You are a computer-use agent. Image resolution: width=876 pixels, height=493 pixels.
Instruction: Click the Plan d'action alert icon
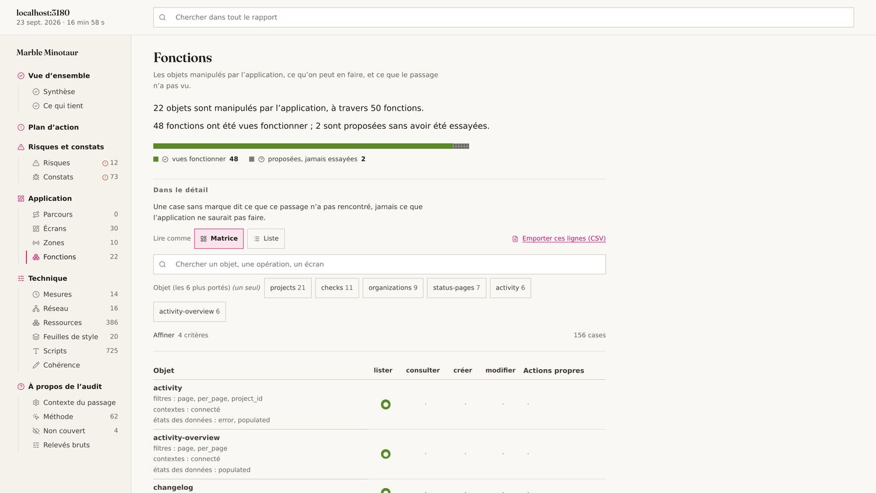click(21, 127)
